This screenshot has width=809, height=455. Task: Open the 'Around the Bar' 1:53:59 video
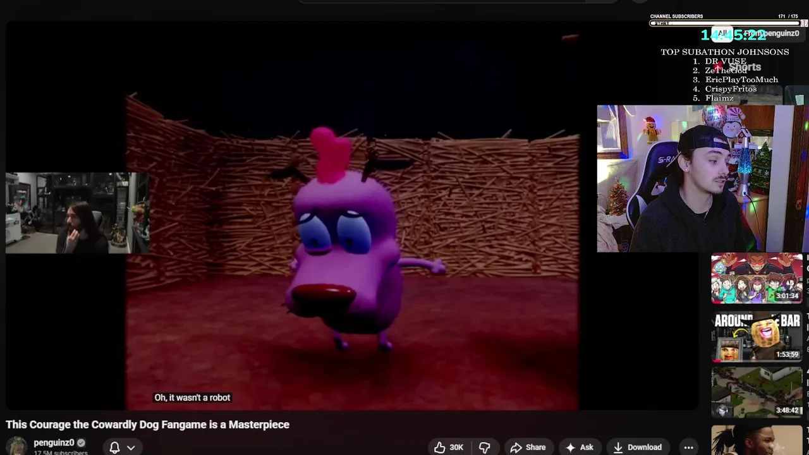click(757, 337)
